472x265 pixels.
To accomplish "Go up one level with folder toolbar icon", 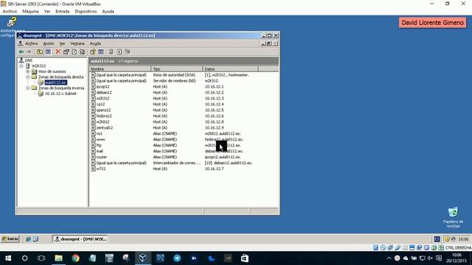I will 40,52.
